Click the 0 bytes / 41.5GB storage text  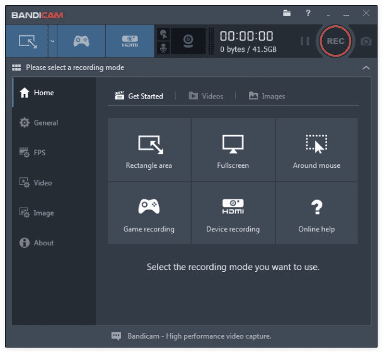[248, 49]
